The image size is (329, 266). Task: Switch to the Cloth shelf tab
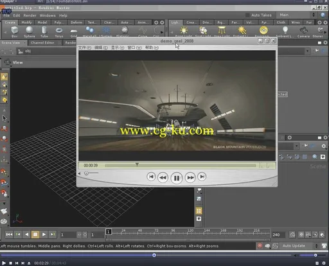[x=281, y=22]
